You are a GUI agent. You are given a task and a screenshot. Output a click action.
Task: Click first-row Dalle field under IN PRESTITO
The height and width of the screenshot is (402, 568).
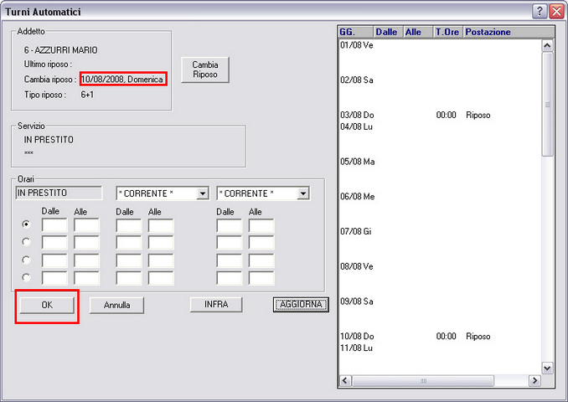54,225
